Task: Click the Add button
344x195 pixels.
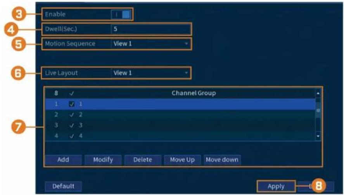Action: click(x=63, y=160)
